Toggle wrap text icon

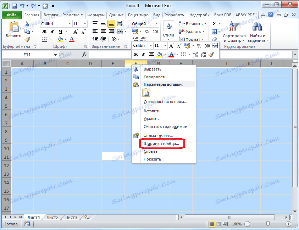pos(120,24)
